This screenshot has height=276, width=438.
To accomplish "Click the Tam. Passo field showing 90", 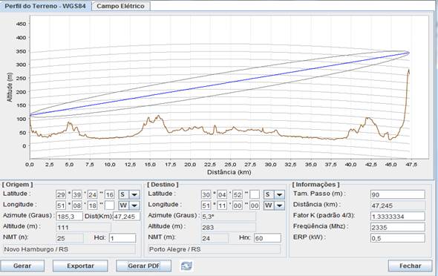I will (398, 194).
